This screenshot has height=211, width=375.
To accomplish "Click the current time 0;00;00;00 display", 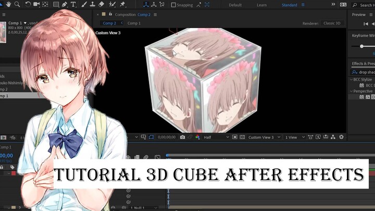I will (167, 138).
